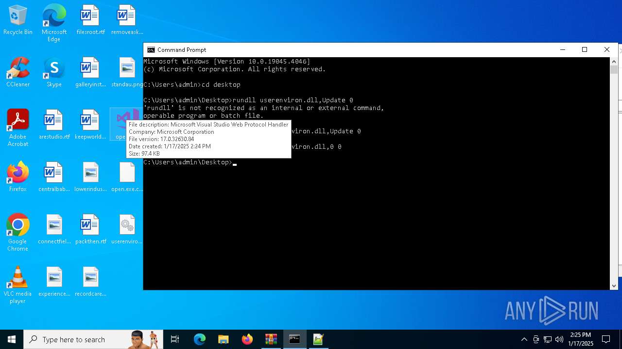Close the Command Prompt window

[x=607, y=49]
